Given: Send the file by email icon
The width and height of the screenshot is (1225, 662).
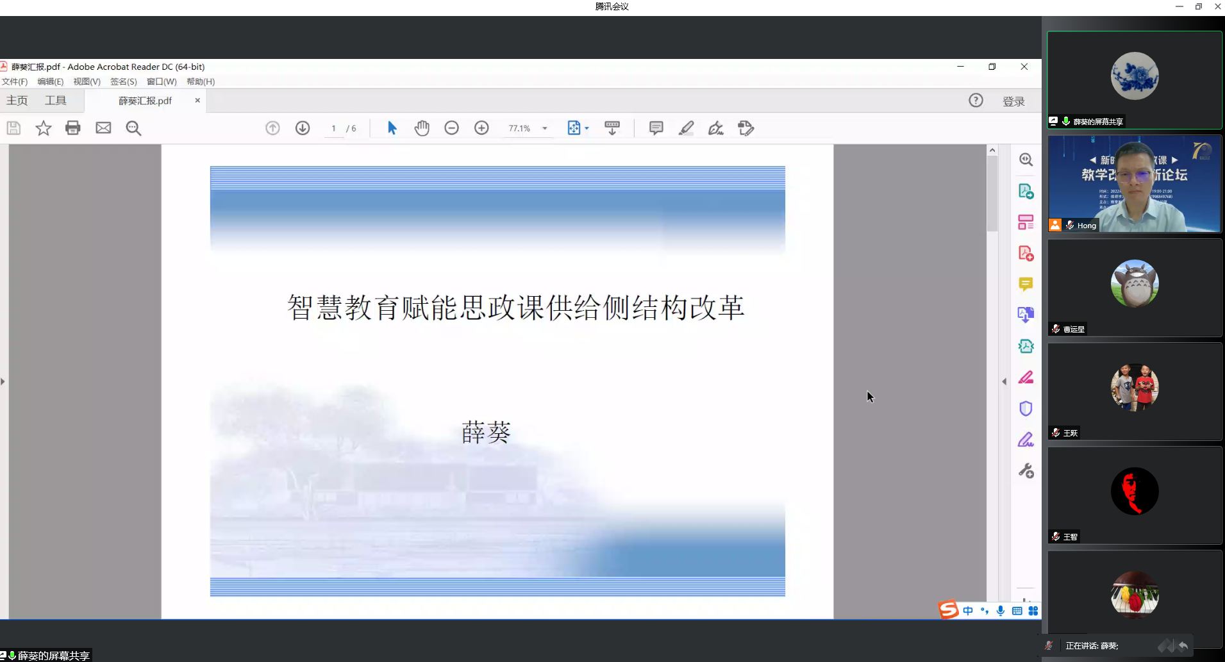Looking at the screenshot, I should pyautogui.click(x=103, y=128).
